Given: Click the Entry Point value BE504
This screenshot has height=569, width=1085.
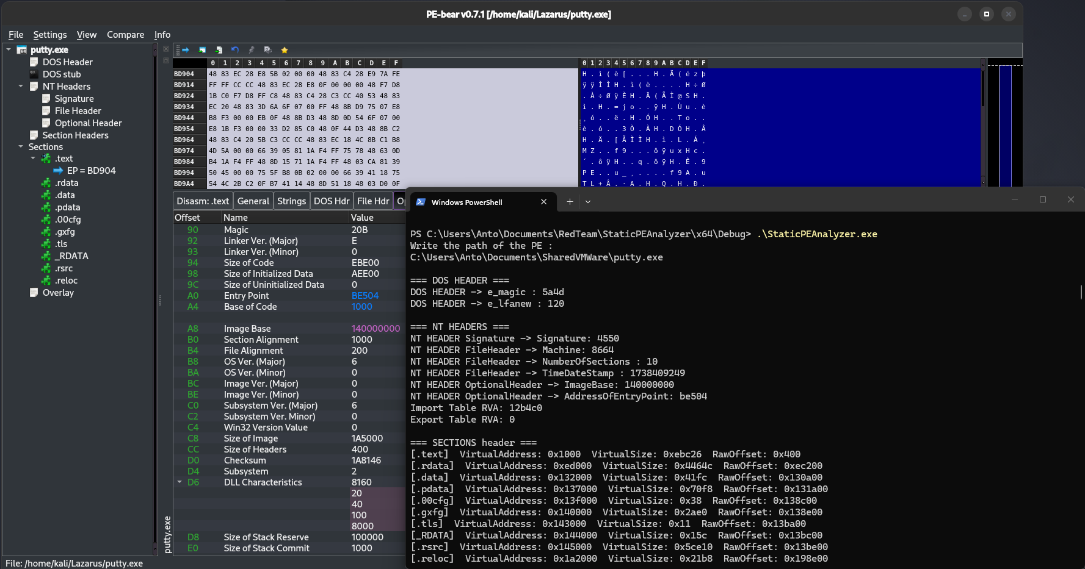Looking at the screenshot, I should tap(365, 295).
